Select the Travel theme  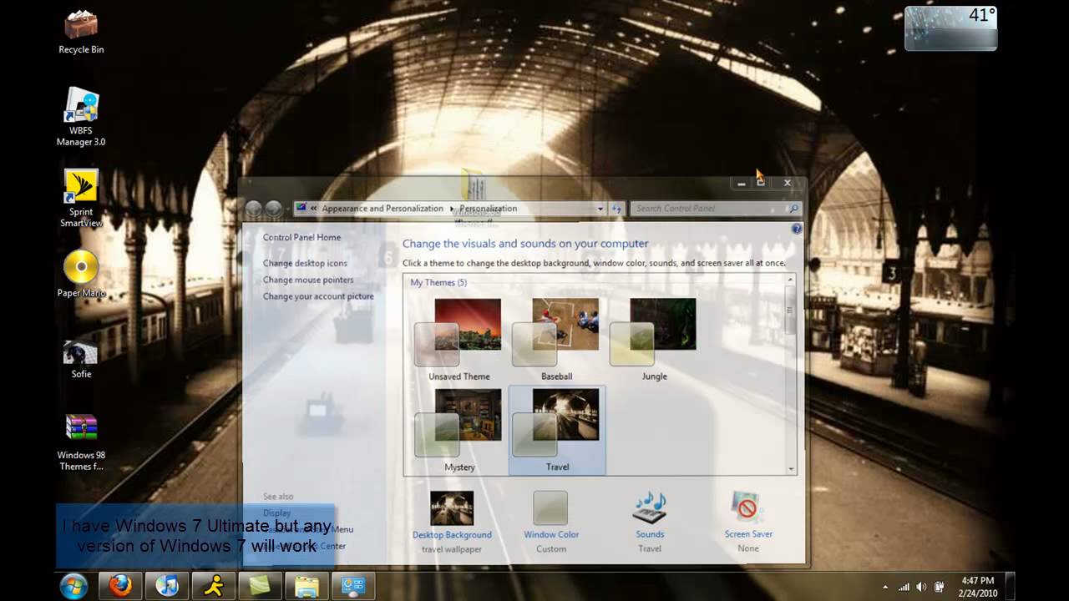[557, 430]
